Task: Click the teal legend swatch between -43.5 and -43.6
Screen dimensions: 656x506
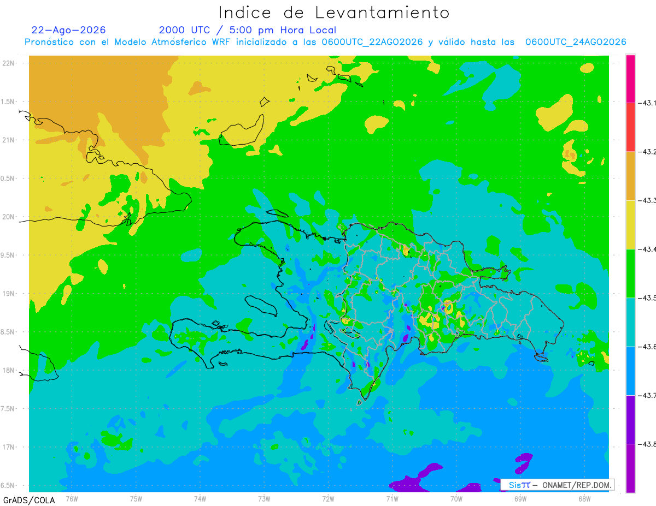Action: point(630,322)
